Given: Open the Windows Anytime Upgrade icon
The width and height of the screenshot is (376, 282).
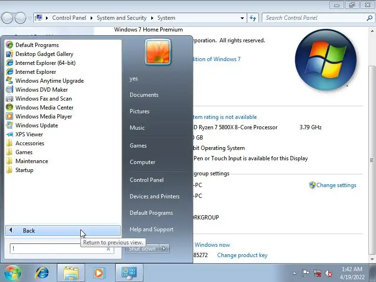Looking at the screenshot, I should 9,80.
